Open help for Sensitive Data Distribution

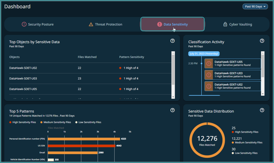click(262, 110)
